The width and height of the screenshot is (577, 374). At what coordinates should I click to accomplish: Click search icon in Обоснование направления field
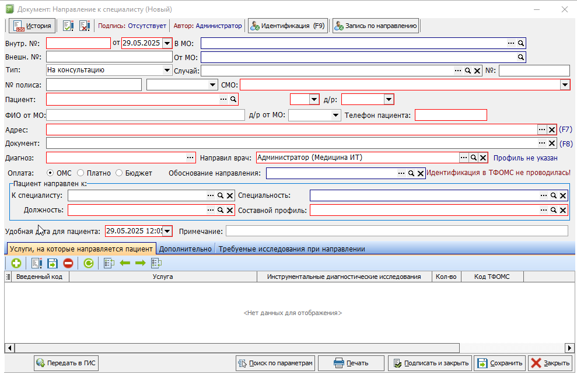coord(411,173)
